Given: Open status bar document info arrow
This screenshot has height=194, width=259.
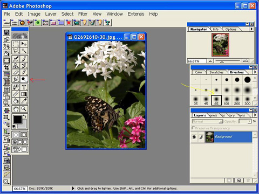Looking at the screenshot, I should [x=73, y=189].
